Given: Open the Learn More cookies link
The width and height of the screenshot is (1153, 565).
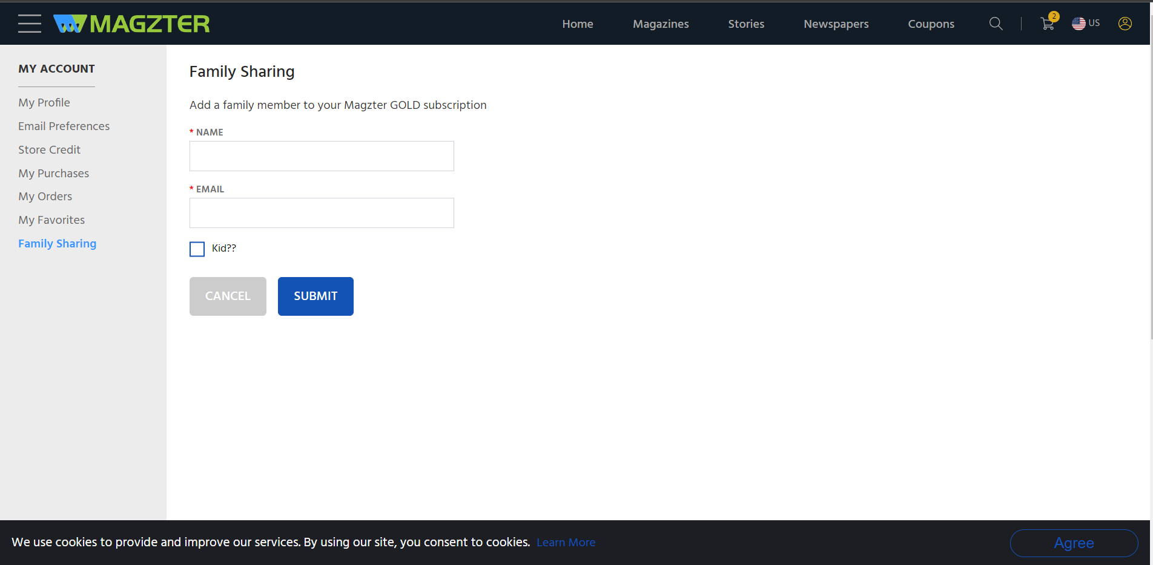Looking at the screenshot, I should pyautogui.click(x=566, y=543).
